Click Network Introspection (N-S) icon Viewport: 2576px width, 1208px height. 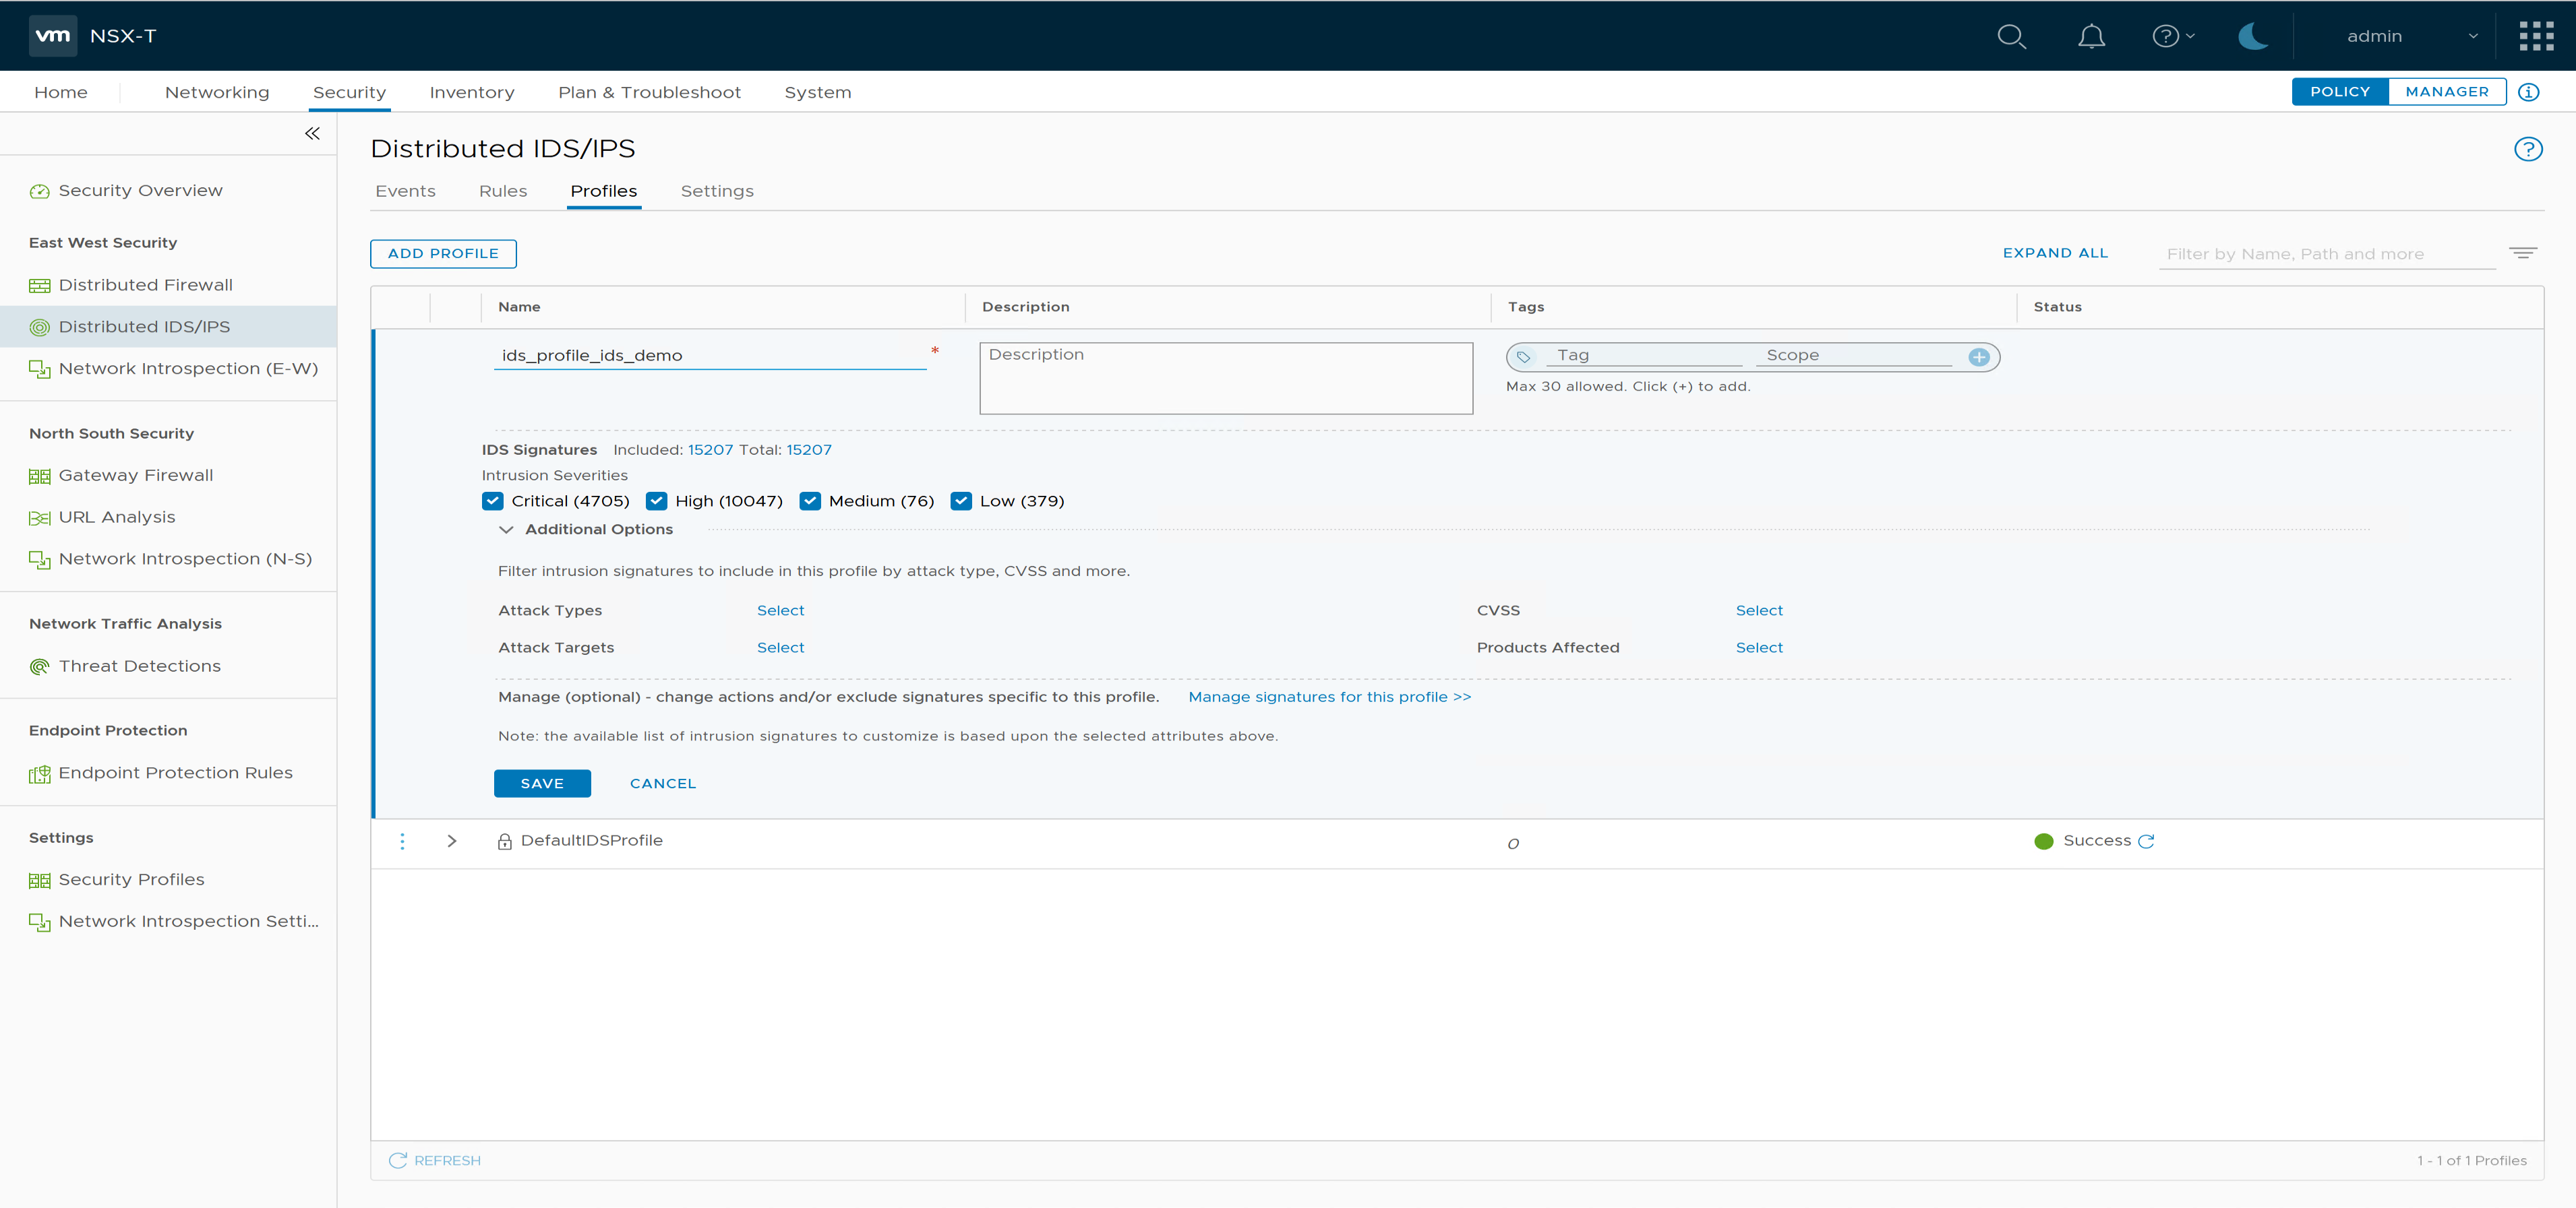40,560
